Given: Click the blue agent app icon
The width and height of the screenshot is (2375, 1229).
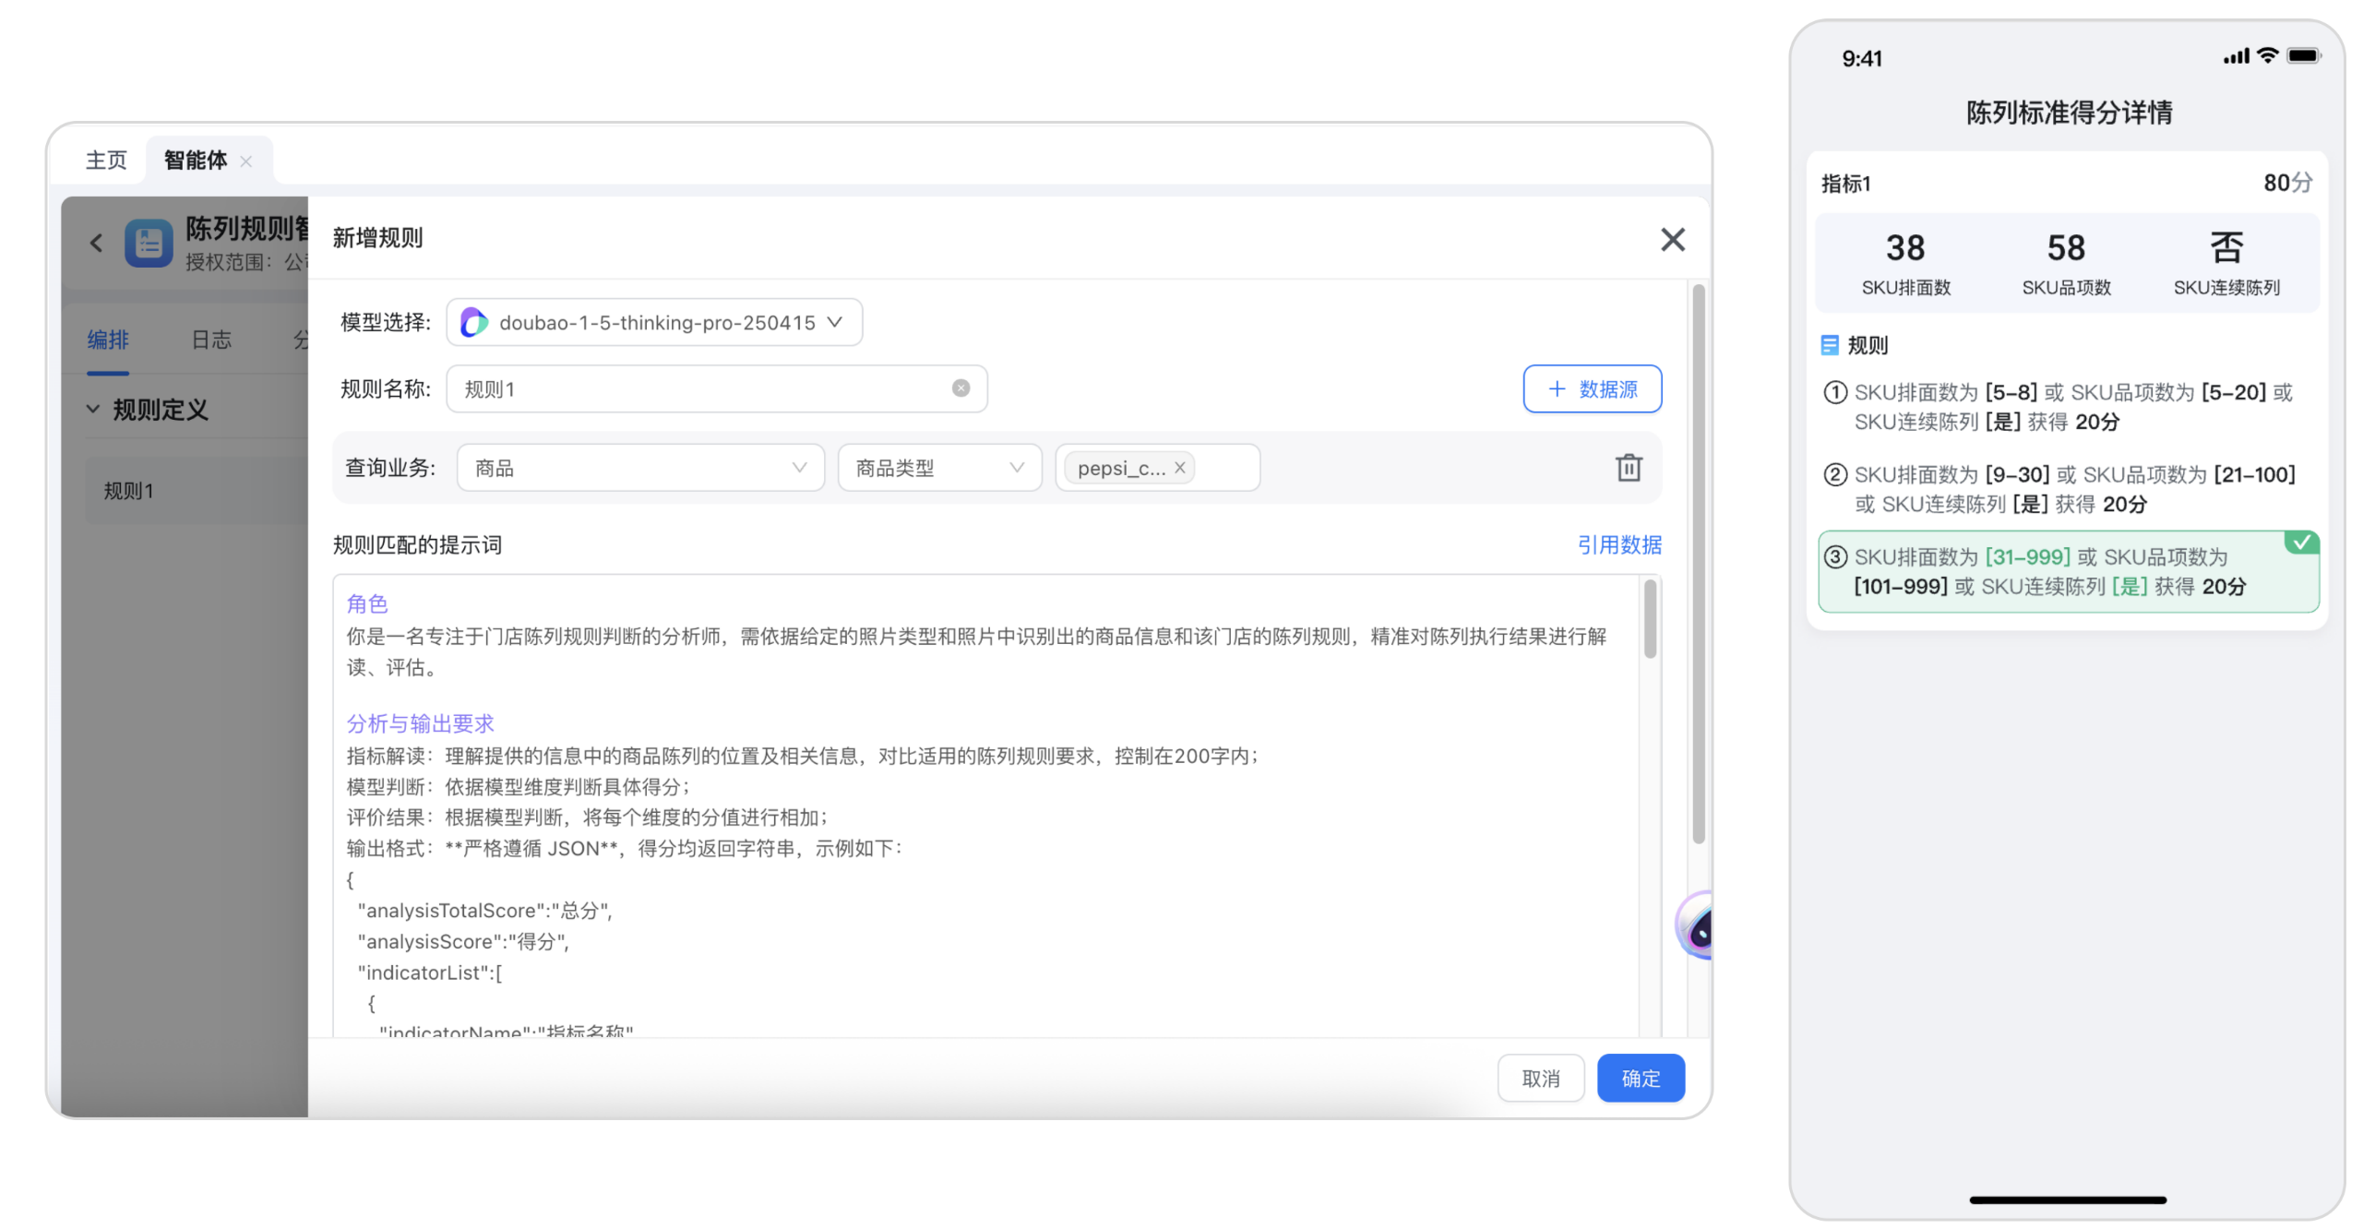Looking at the screenshot, I should click(149, 243).
